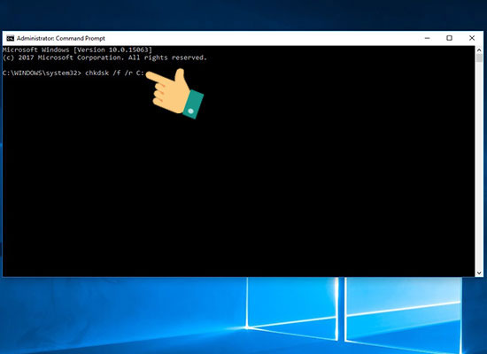The height and width of the screenshot is (354, 487).
Task: Click the vertical scrollbar thumb
Action: tap(479, 58)
